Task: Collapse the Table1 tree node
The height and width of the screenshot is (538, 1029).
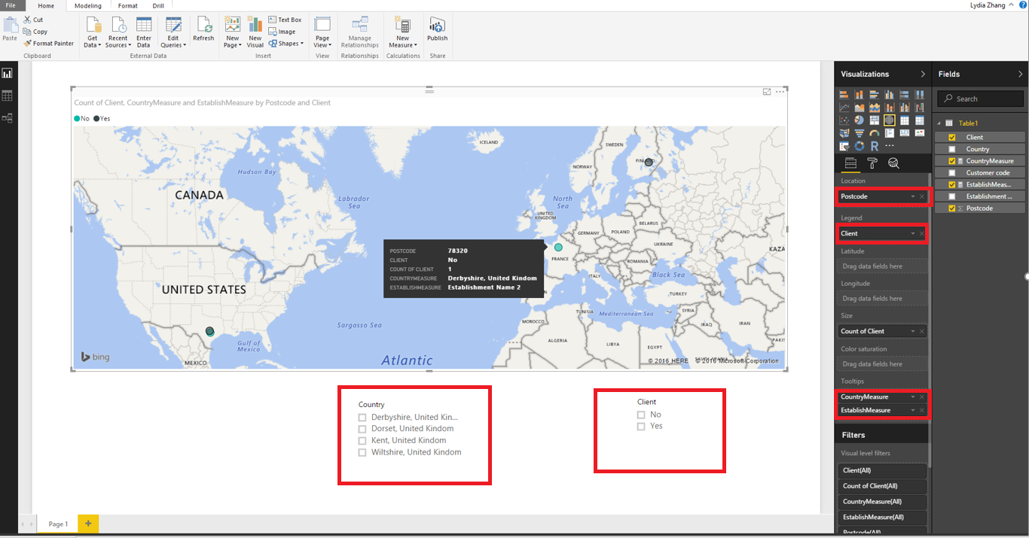Action: [x=939, y=123]
